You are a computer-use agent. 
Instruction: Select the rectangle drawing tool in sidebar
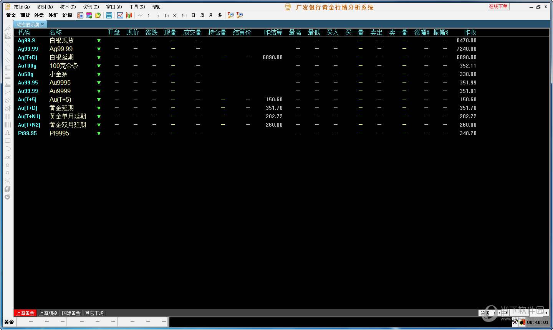7,141
